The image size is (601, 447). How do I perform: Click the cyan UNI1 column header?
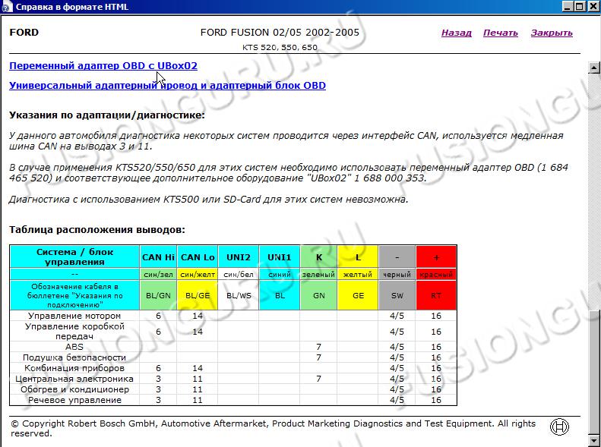click(279, 257)
